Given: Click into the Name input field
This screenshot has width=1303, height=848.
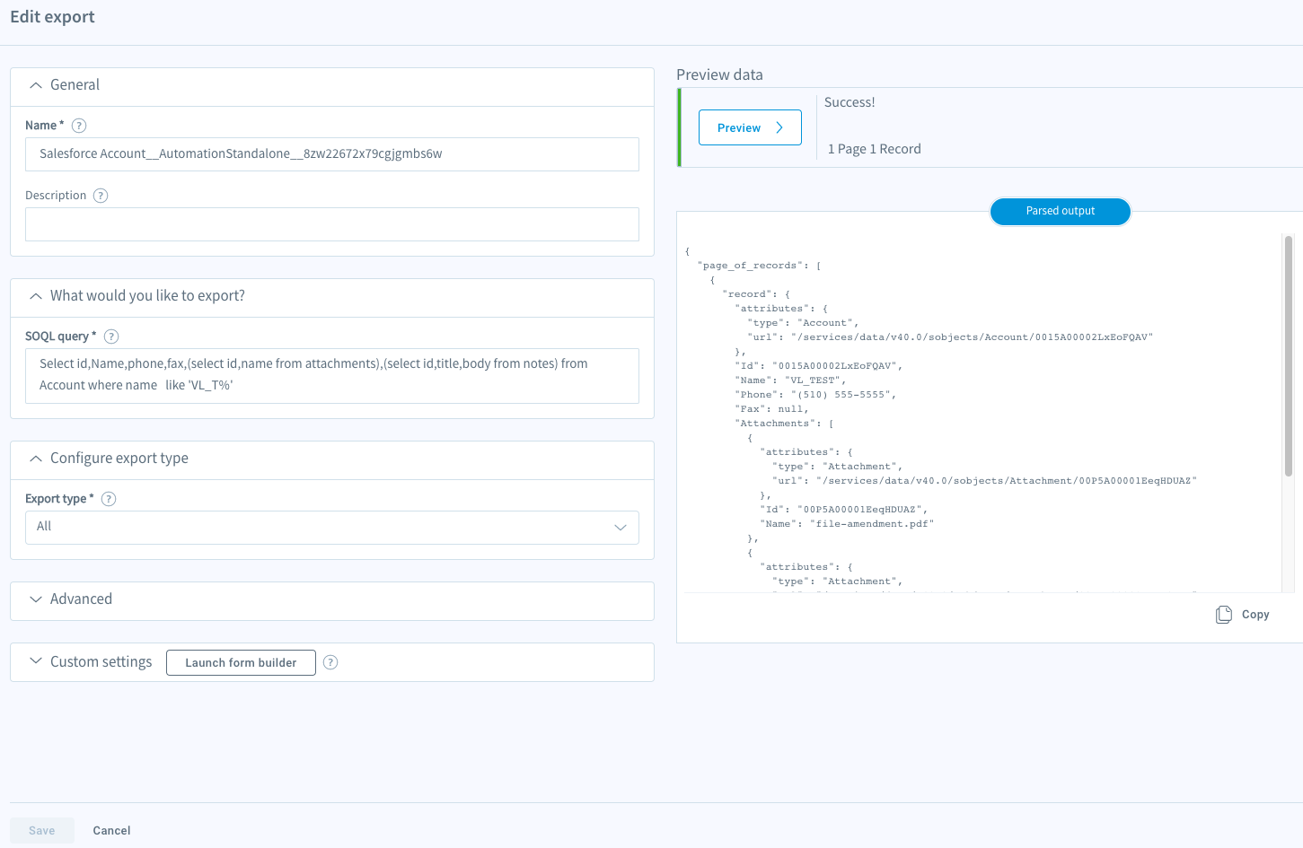Looking at the screenshot, I should 332,154.
